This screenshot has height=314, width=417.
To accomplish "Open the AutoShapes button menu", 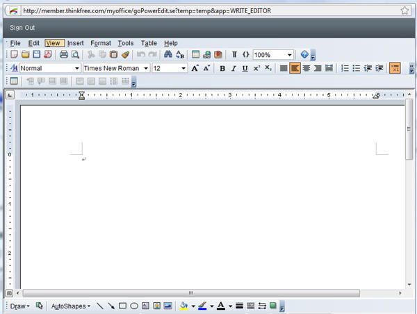I will tap(71, 306).
